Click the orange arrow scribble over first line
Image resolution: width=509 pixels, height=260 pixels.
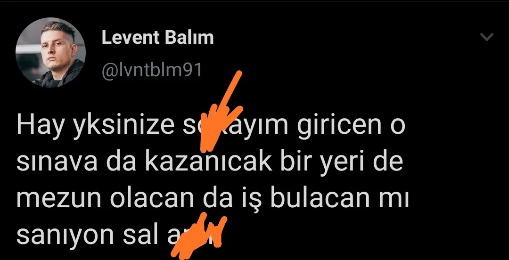222,111
